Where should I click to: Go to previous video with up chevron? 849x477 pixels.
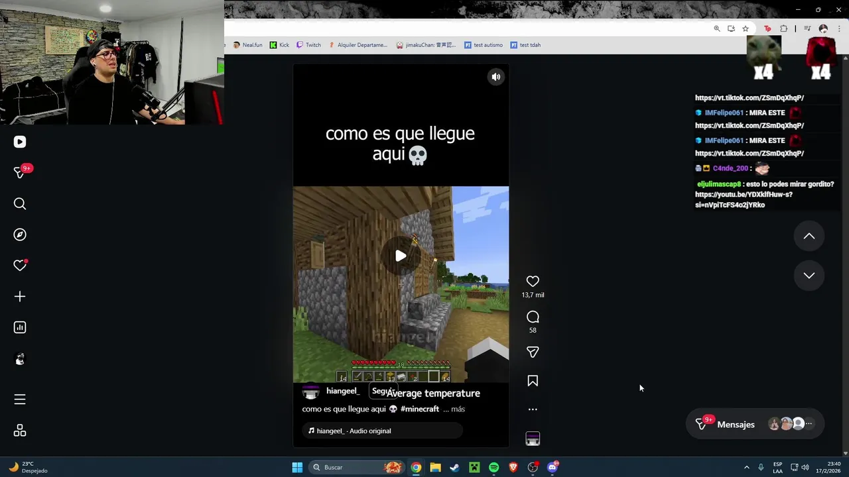[809, 237]
